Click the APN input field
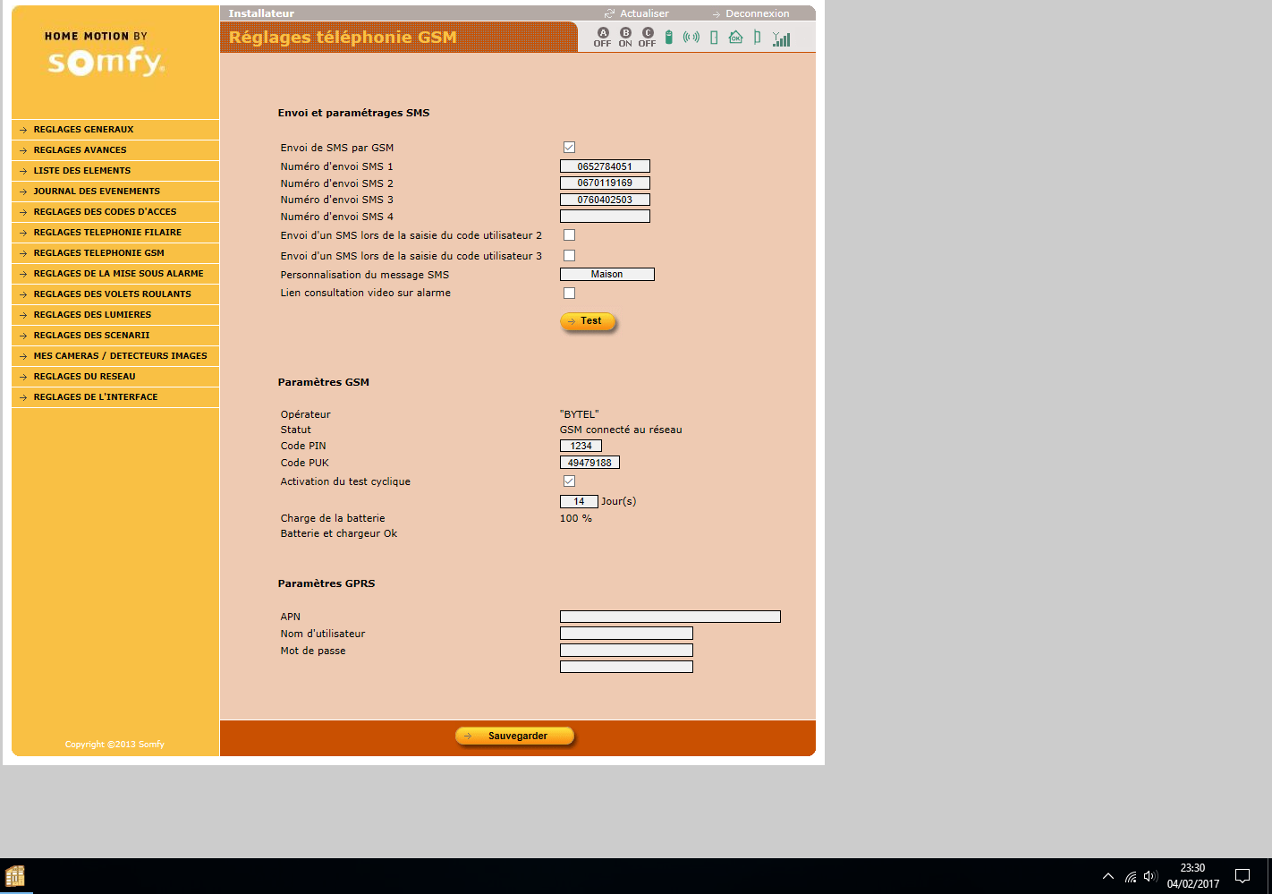Viewport: 1272px width, 894px height. [x=670, y=617]
